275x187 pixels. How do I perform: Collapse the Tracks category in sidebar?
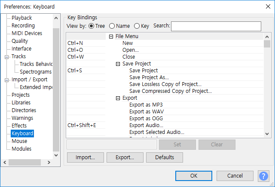coord(7,56)
